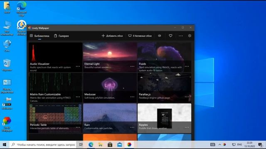Click the ENG language indicator
Image resolution: width=266 pixels, height=149 pixels.
(x=239, y=144)
